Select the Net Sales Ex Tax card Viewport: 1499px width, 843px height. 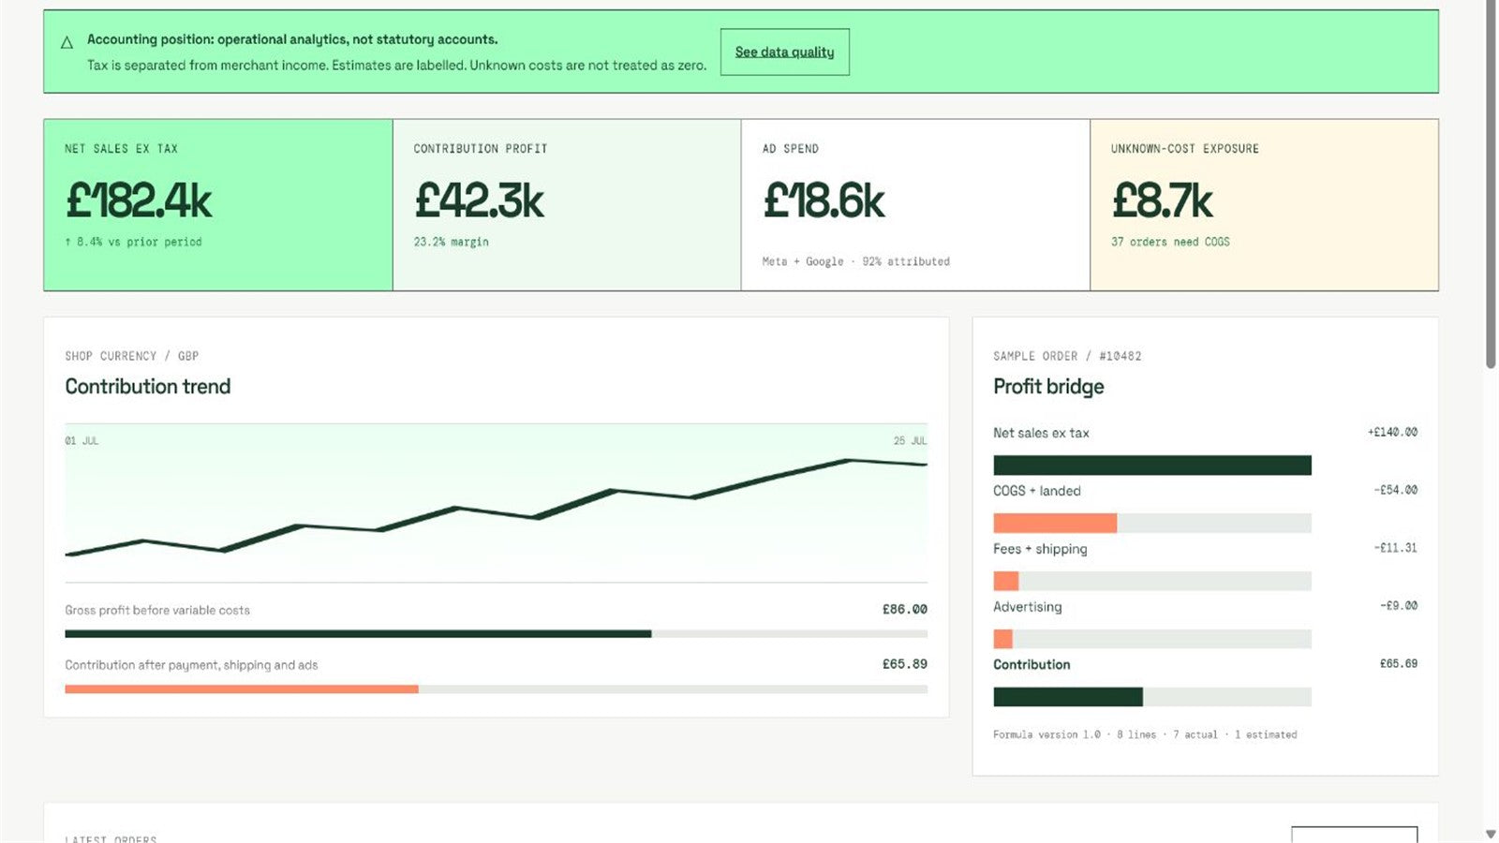click(218, 204)
